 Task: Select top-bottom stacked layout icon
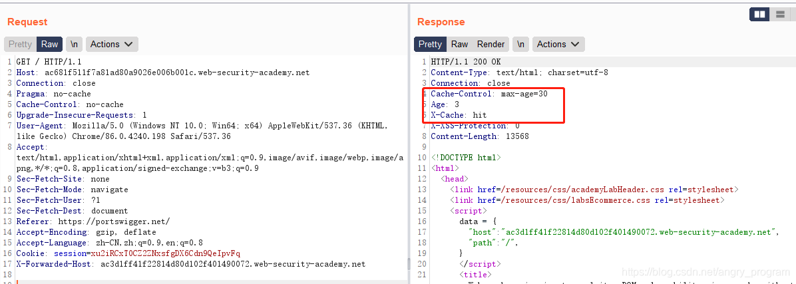tap(780, 15)
